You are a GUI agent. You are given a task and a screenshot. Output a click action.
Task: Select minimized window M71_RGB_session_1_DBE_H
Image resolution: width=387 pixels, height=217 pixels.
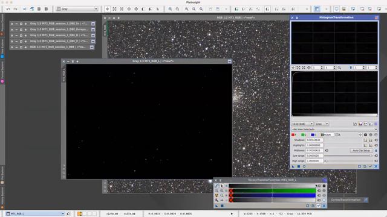tap(58, 35)
